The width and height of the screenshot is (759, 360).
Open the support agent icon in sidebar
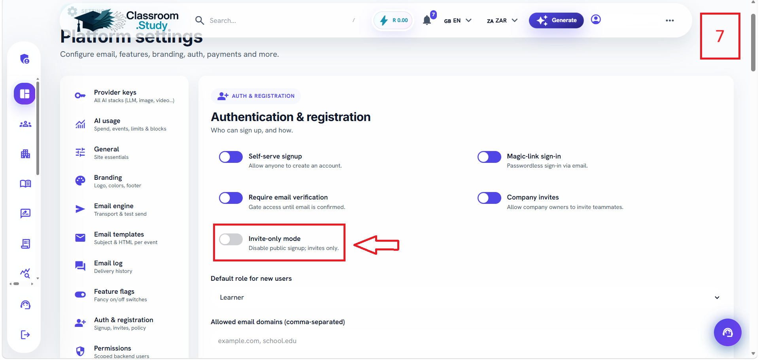pyautogui.click(x=25, y=305)
